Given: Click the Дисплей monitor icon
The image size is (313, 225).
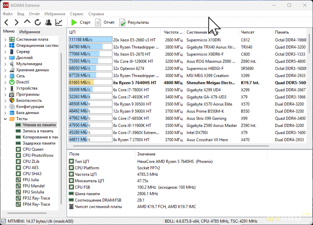Looking at the screenshot, I should [x=12, y=58].
